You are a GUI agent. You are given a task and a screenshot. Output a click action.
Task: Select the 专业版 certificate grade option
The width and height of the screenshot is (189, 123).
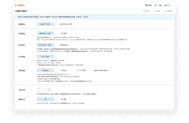(45, 56)
